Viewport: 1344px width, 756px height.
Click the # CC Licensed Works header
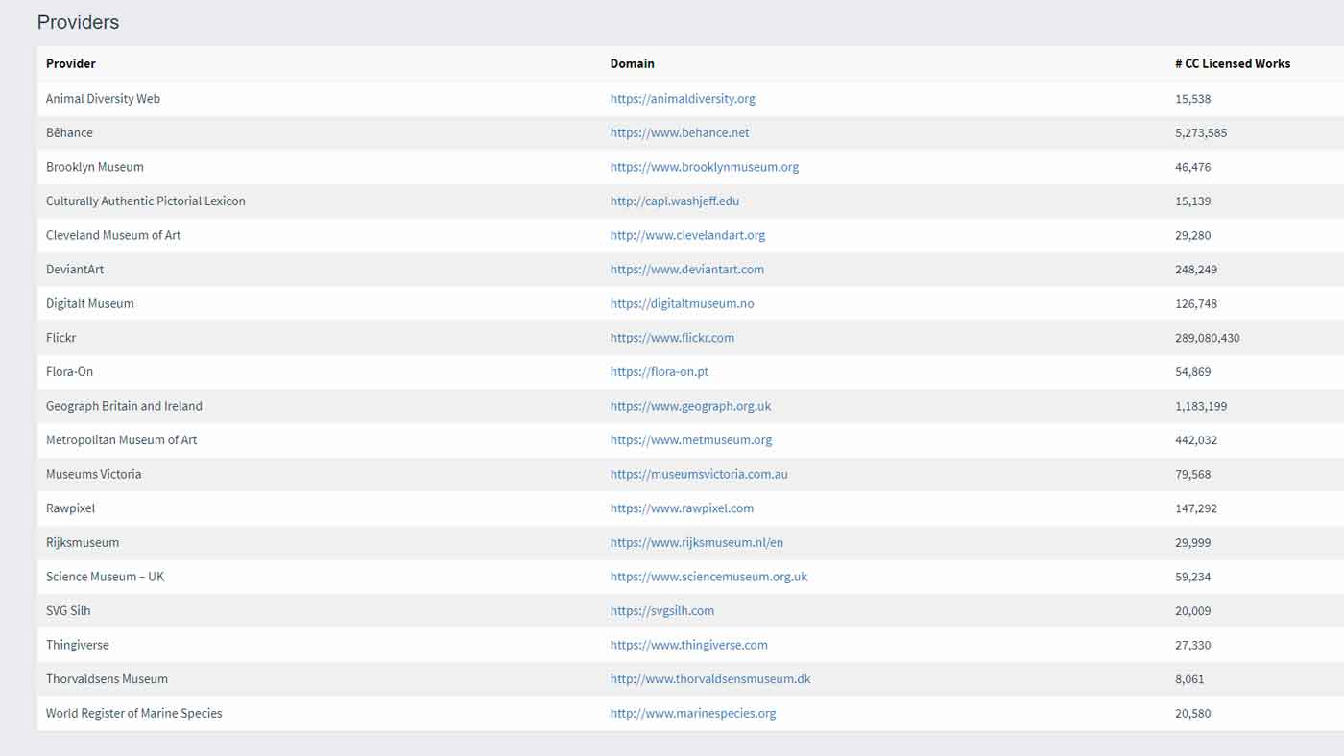[1233, 63]
